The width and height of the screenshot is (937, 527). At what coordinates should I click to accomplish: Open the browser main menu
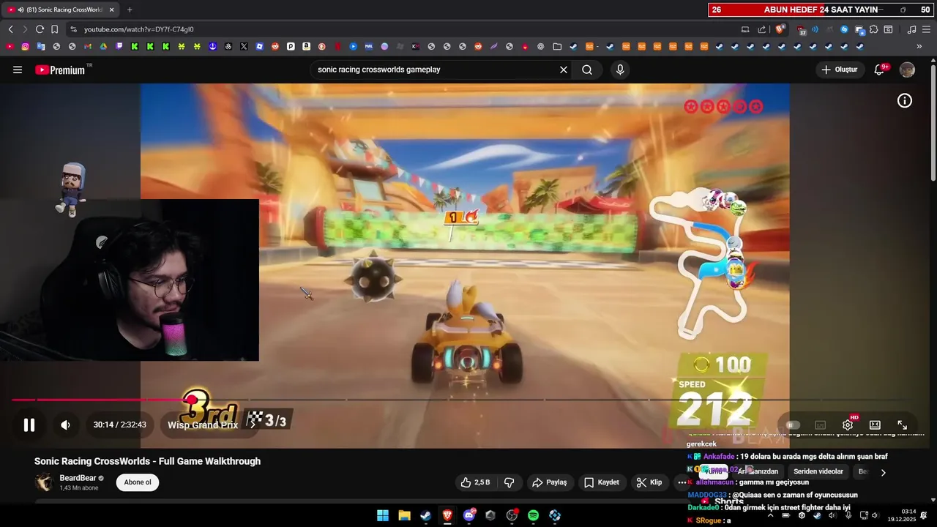926,29
